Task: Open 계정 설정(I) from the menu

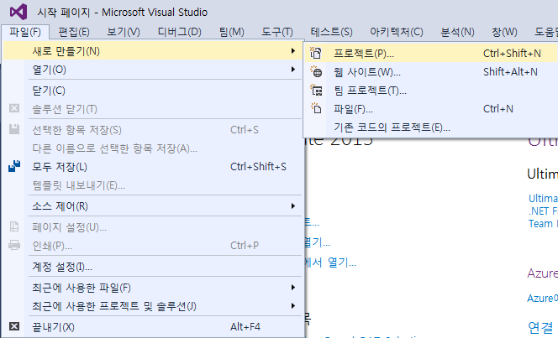Action: [153, 266]
